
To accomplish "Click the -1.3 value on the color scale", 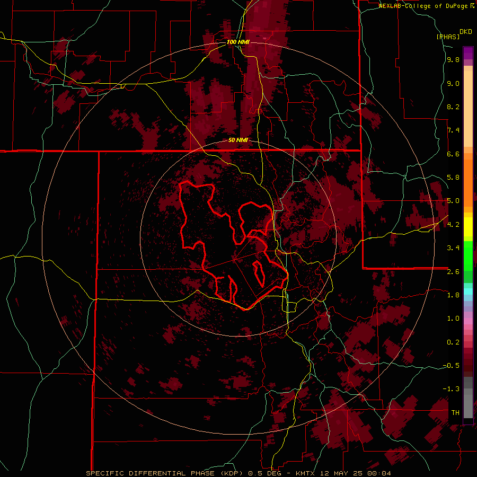I will point(451,389).
